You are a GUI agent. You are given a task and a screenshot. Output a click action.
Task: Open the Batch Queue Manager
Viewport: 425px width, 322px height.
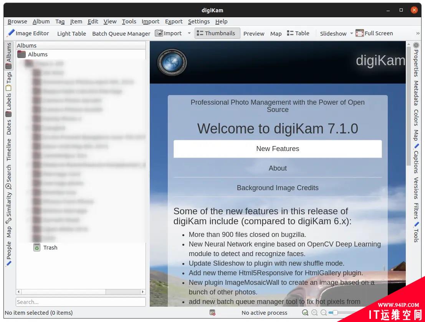[x=121, y=34]
